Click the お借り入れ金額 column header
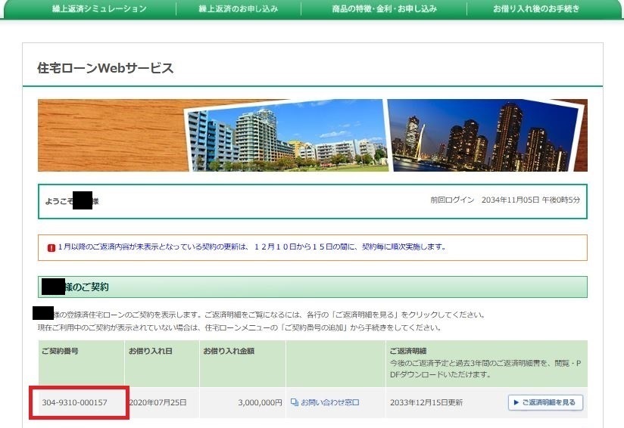The width and height of the screenshot is (624, 428). pos(229,351)
